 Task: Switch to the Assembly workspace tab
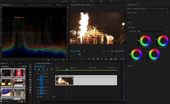pyautogui.click(x=64, y=1)
